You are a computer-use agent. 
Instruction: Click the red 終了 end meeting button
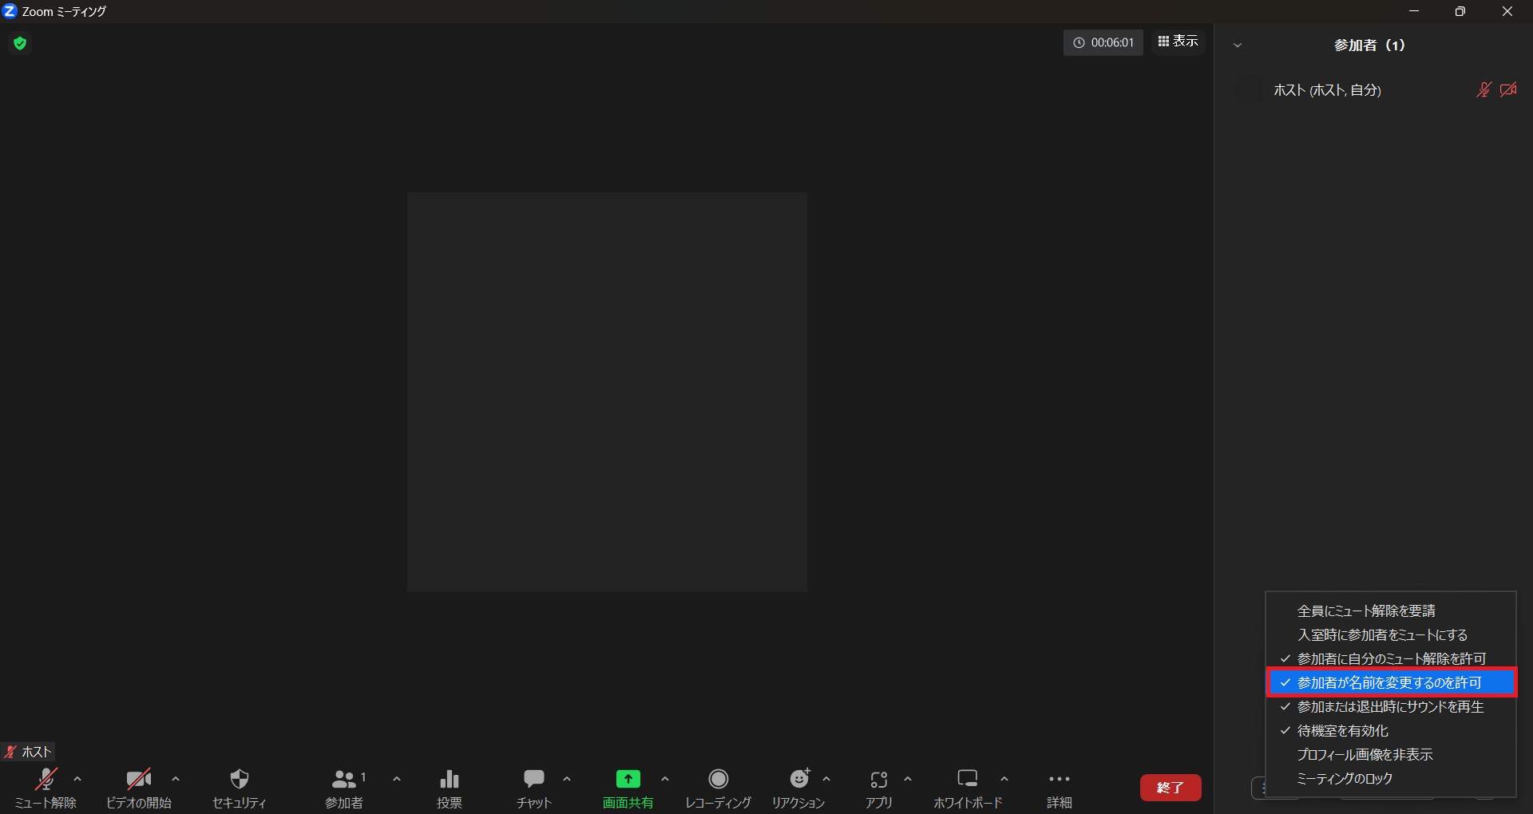click(1170, 788)
